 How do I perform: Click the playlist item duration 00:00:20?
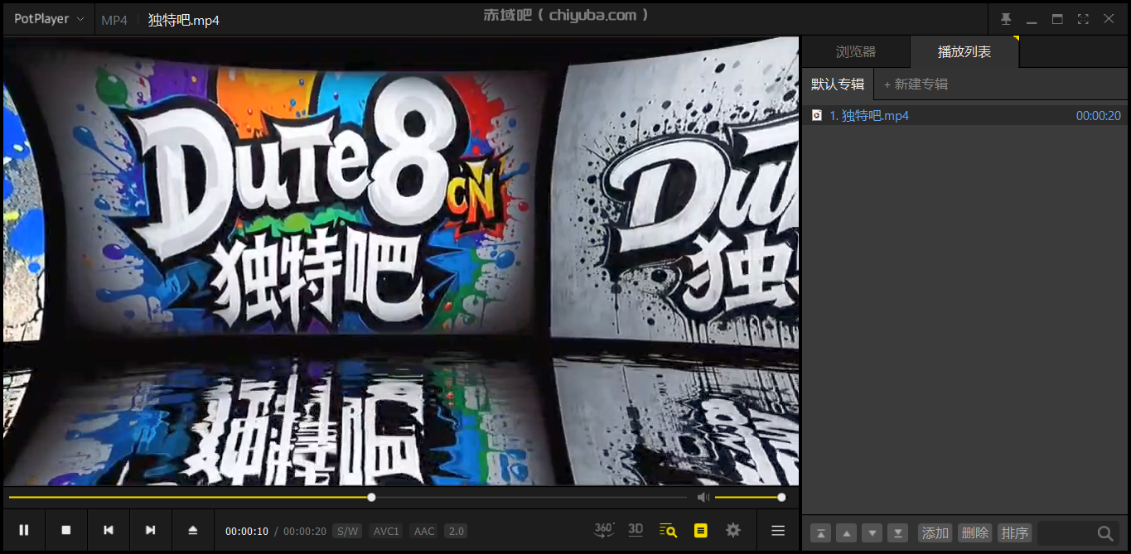pos(1098,116)
